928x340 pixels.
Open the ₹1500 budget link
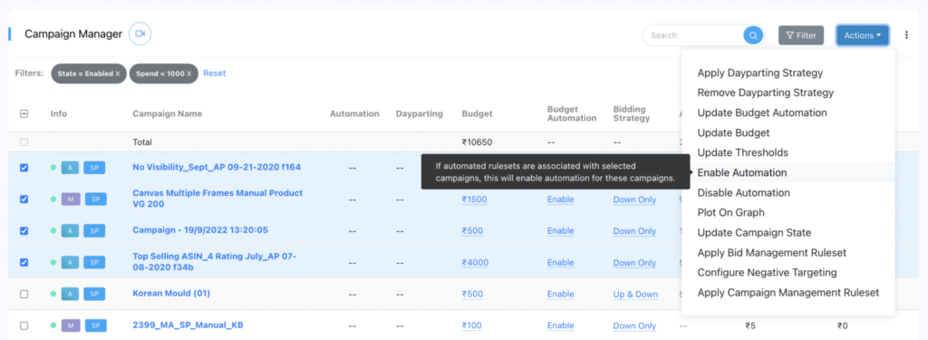tap(474, 199)
